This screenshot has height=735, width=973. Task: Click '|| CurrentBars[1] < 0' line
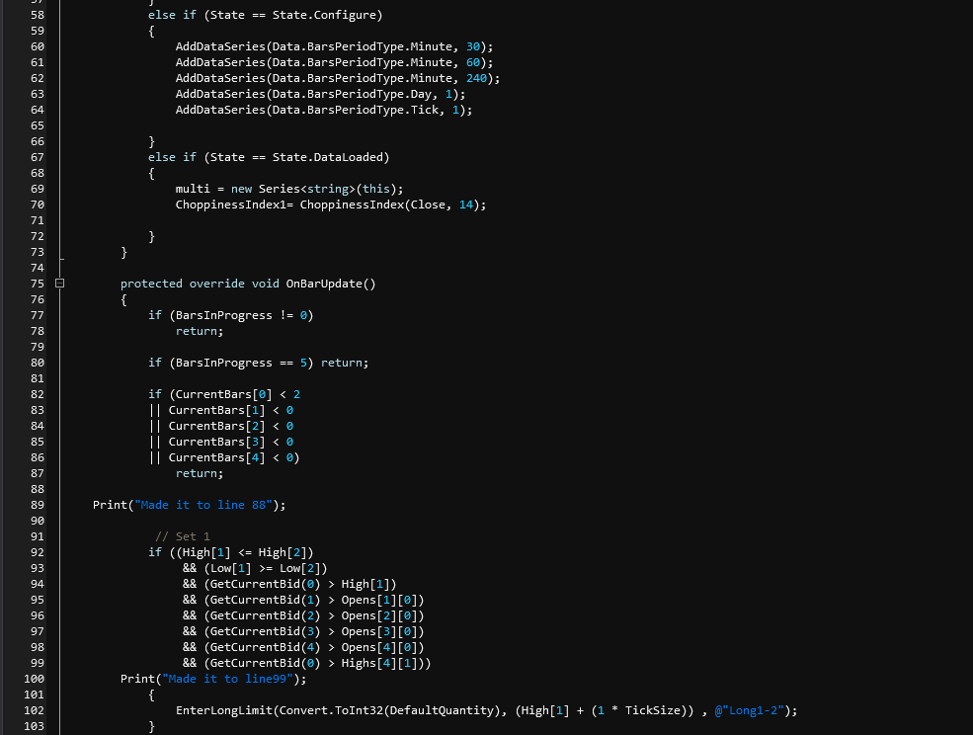[221, 410]
